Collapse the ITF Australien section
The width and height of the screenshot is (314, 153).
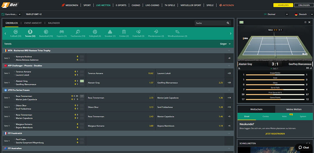pyautogui.click(x=229, y=148)
